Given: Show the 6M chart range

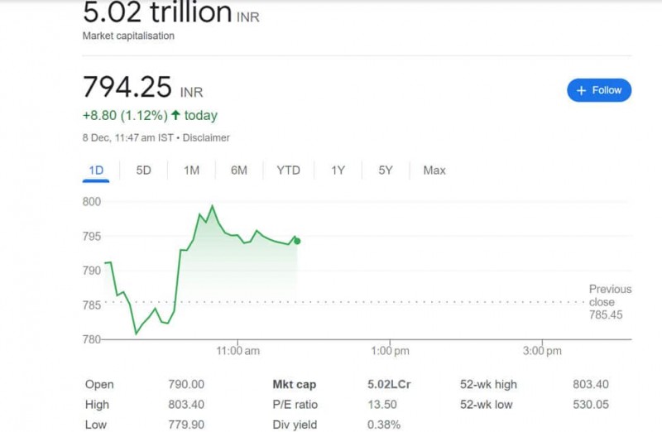Looking at the screenshot, I should [x=239, y=170].
